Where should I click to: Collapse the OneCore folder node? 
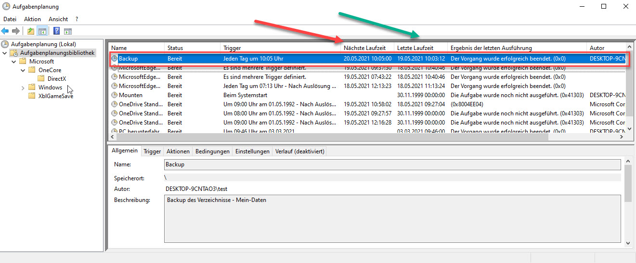(x=23, y=70)
